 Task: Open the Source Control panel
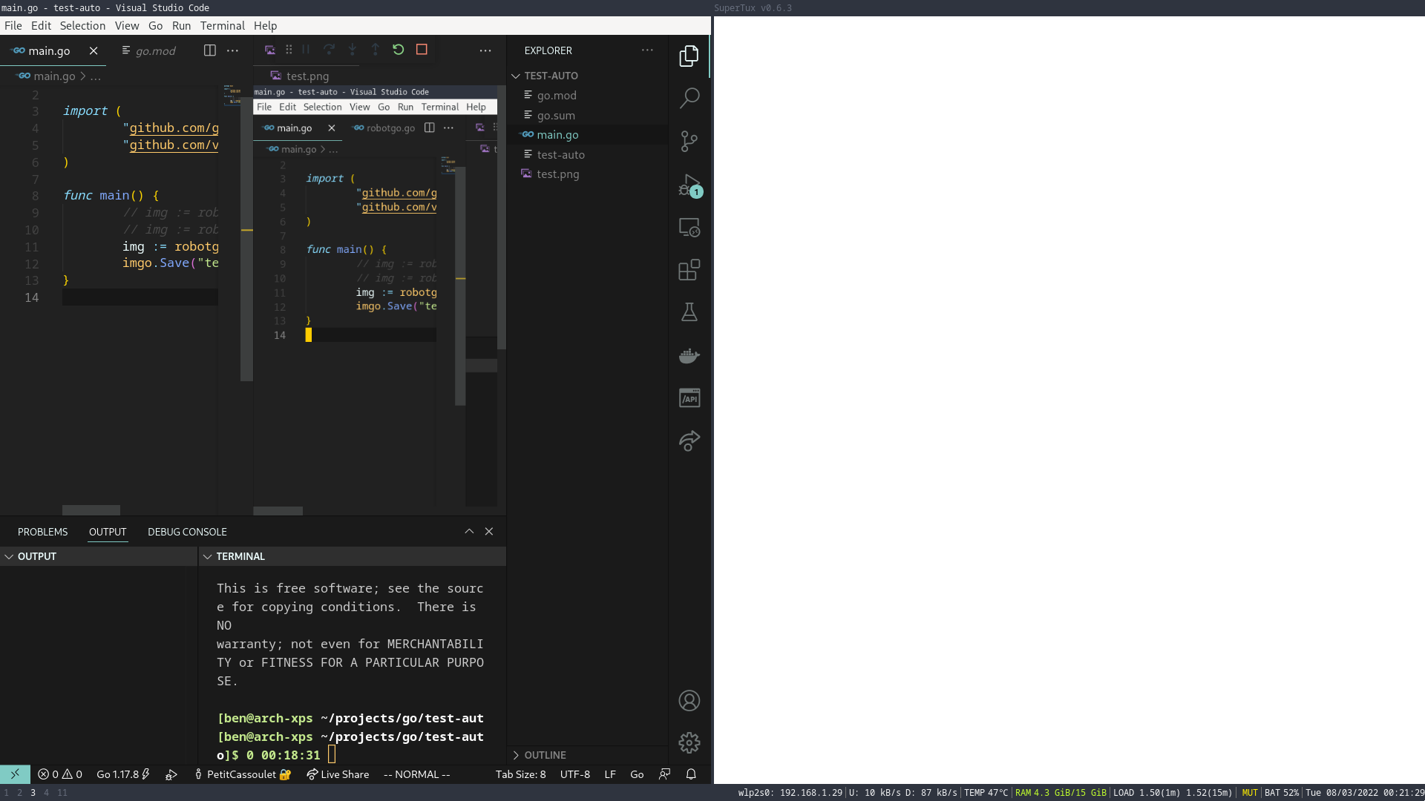click(689, 141)
